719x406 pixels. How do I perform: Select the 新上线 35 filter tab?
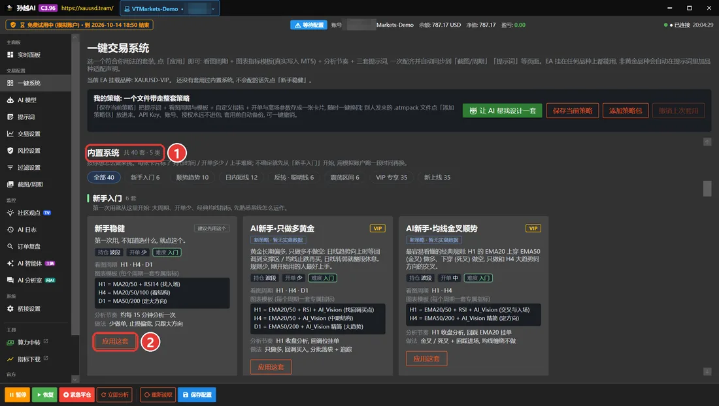(437, 178)
